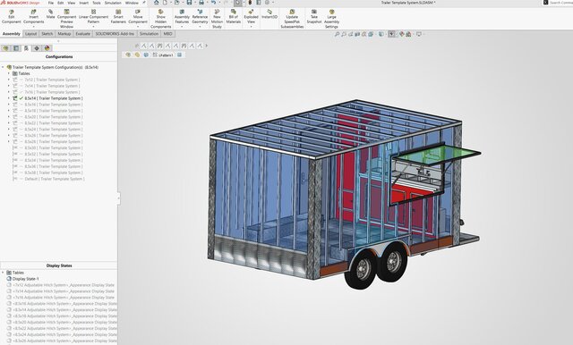Expand the 8.5x14 active configuration node

pyautogui.click(x=9, y=98)
